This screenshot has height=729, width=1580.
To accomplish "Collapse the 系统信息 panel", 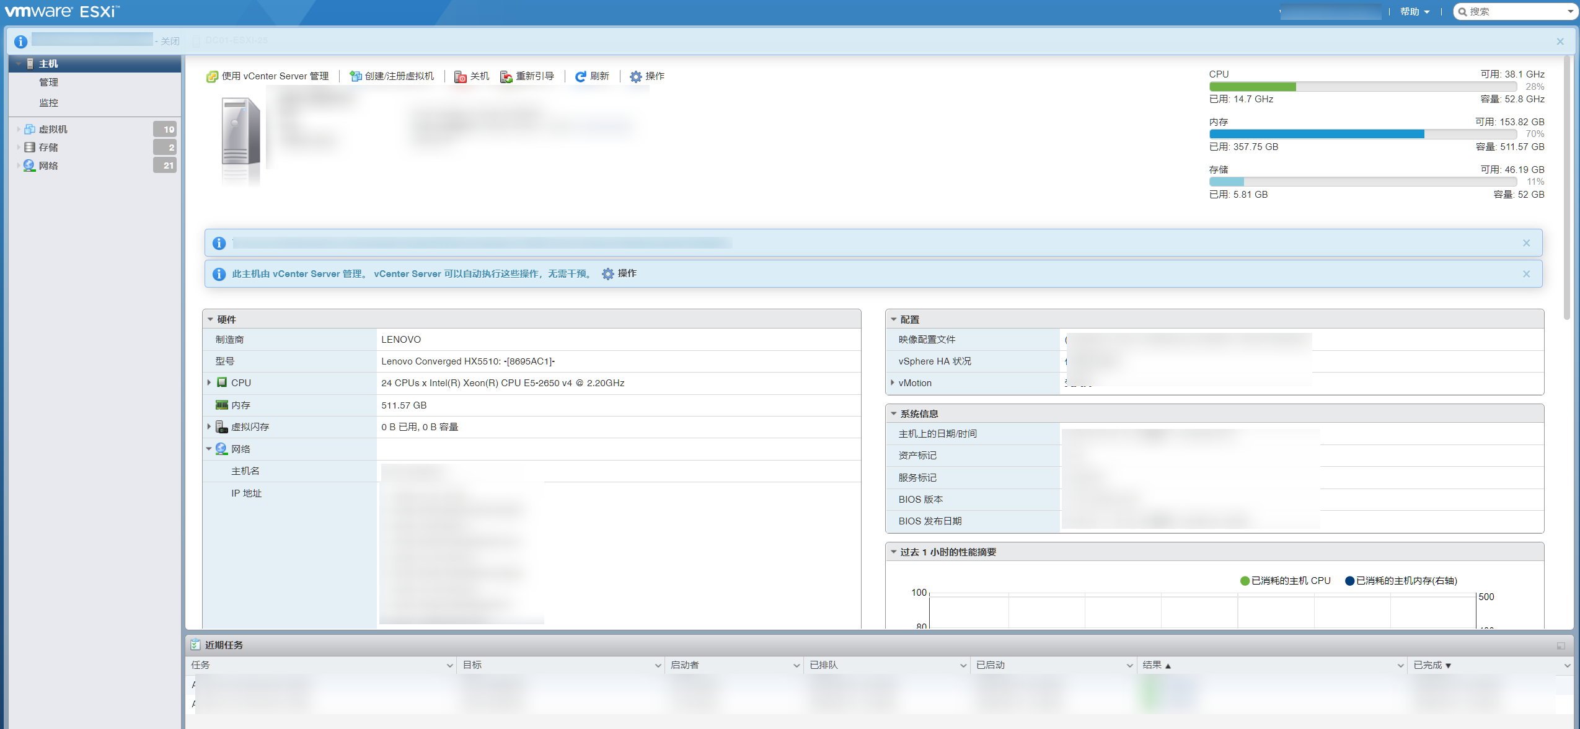I will [893, 413].
